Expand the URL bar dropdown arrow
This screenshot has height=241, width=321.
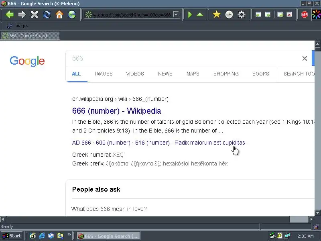pyautogui.click(x=176, y=14)
